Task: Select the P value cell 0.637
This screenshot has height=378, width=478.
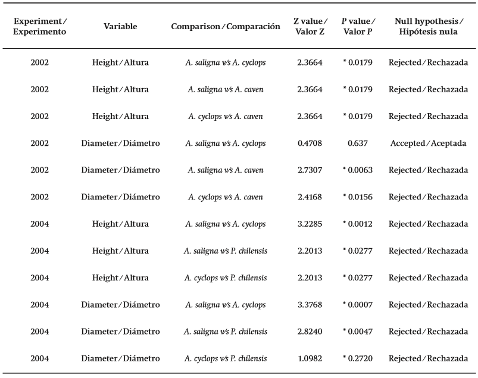Action: pyautogui.click(x=358, y=143)
